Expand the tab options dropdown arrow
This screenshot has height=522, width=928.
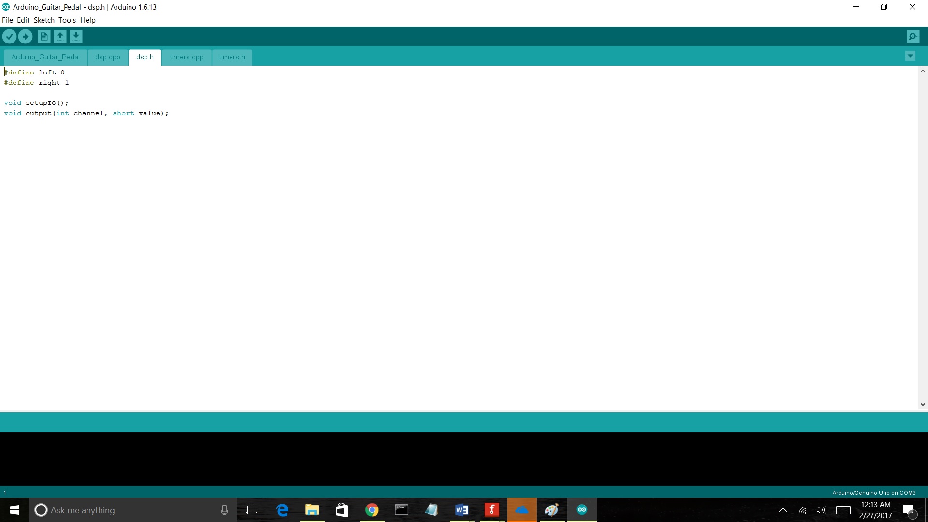910,56
